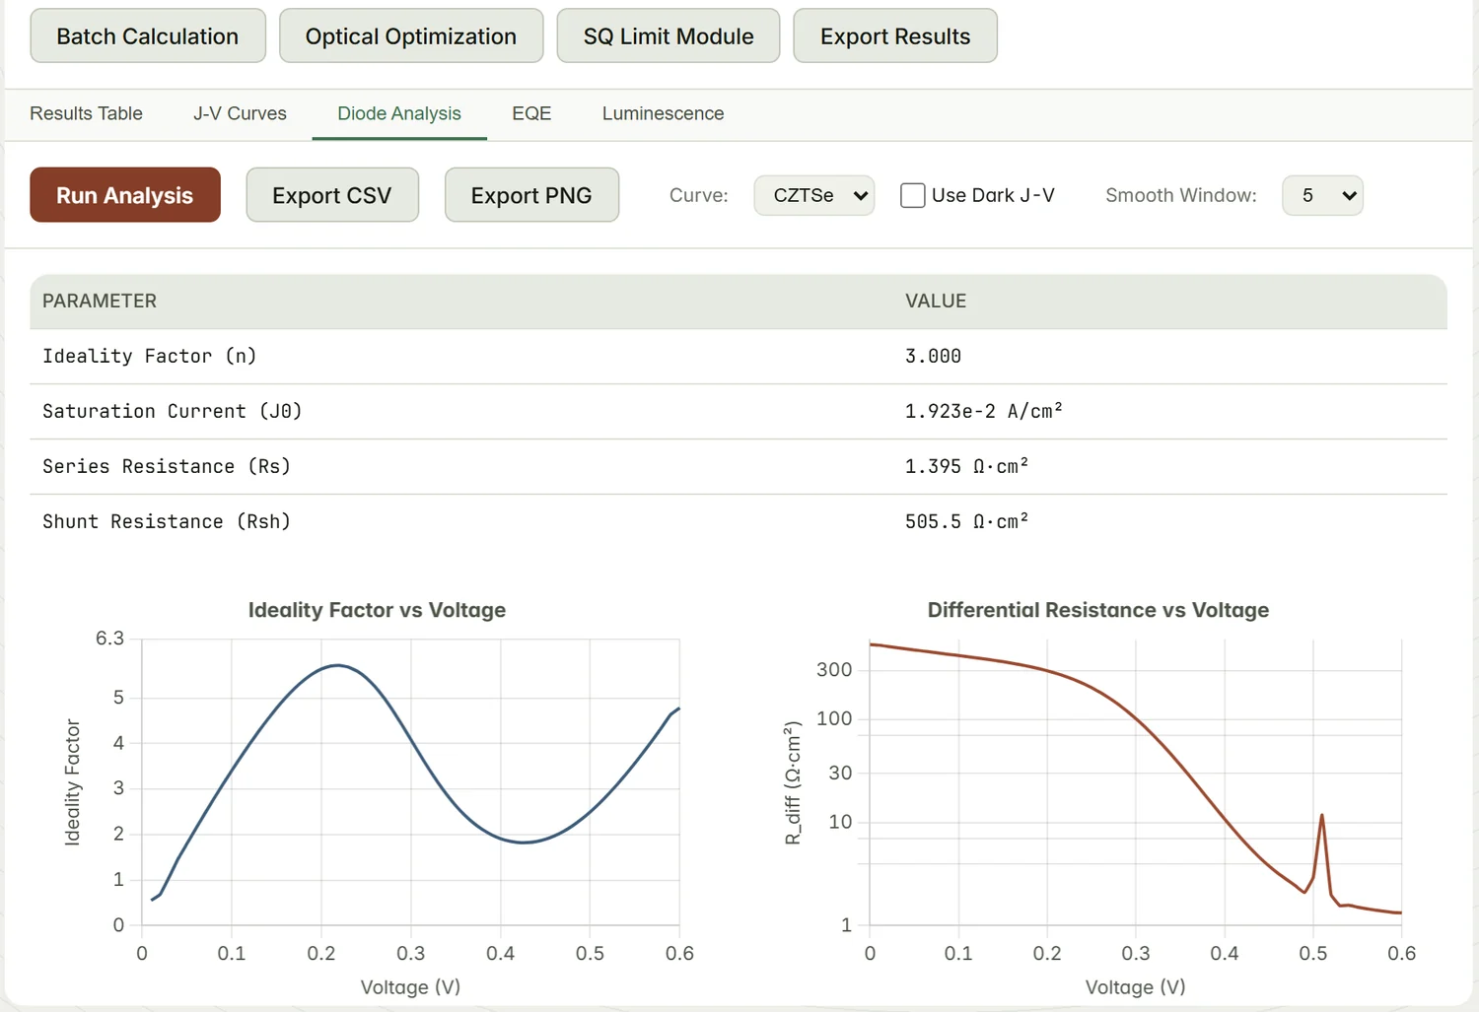
Task: Export diode data as CSV
Action: [332, 195]
